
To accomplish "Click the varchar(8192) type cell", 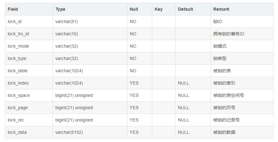I will click(69, 132).
